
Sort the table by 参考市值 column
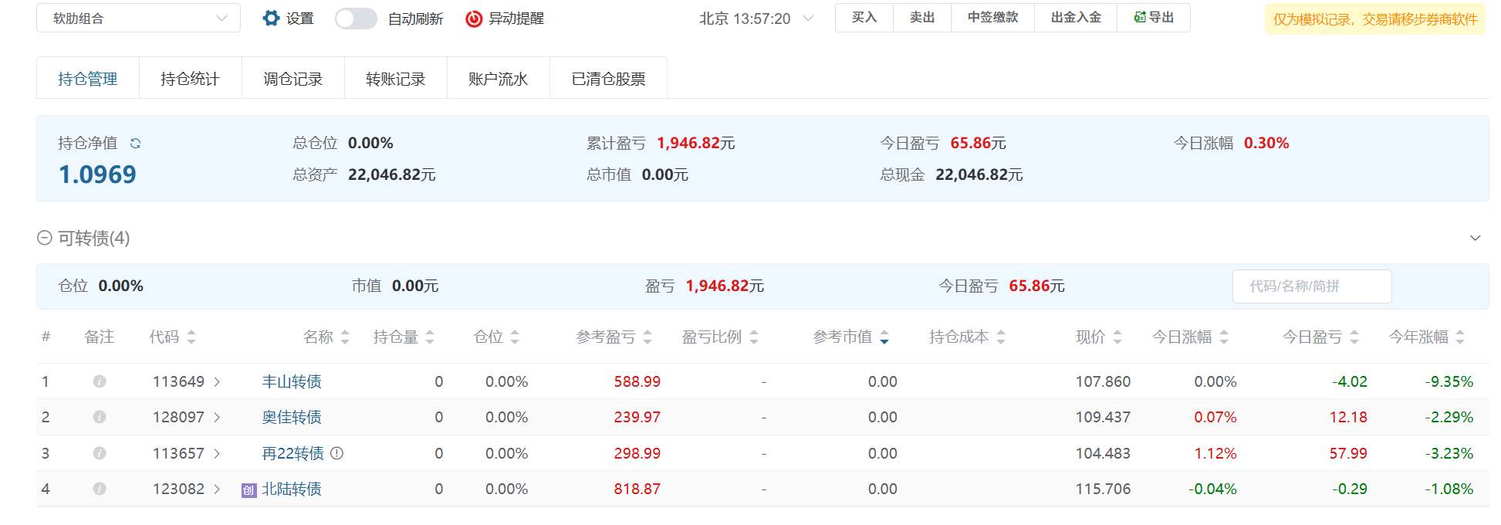[x=884, y=337]
